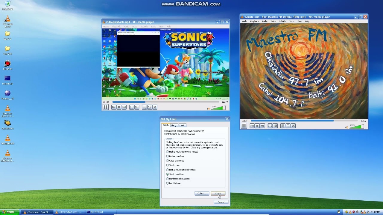Switch to Crash tab in Not My Fault
This screenshot has width=383, height=215.
click(x=165, y=125)
